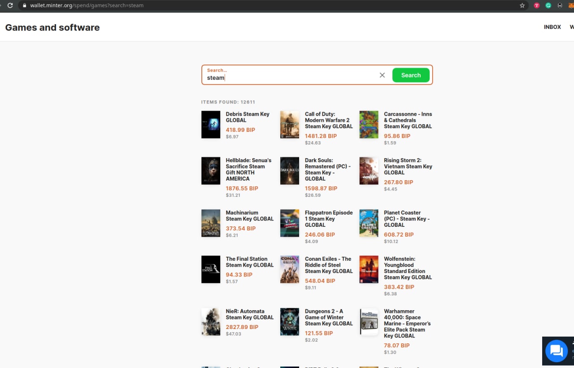Viewport: 574px width, 368px height.
Task: Click the Carcassonne cover thumbnail
Action: pyautogui.click(x=369, y=125)
